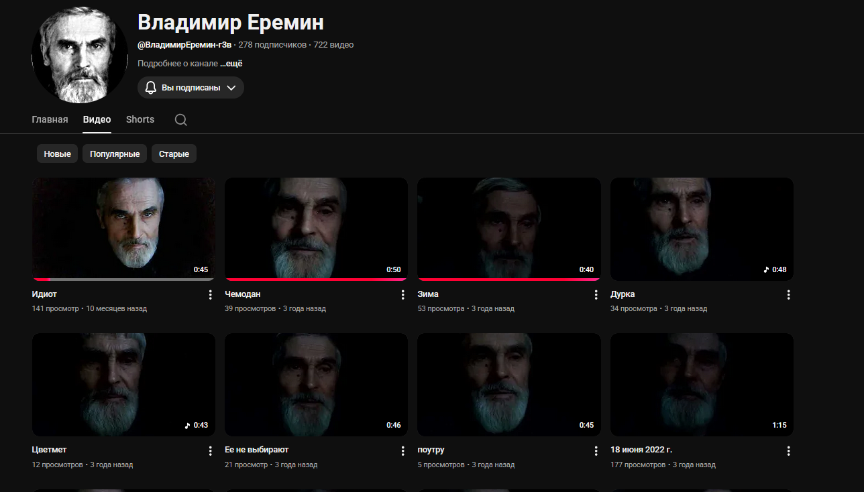The width and height of the screenshot is (864, 492).
Task: Open video title link Ее не выбирают
Action: coord(257,450)
